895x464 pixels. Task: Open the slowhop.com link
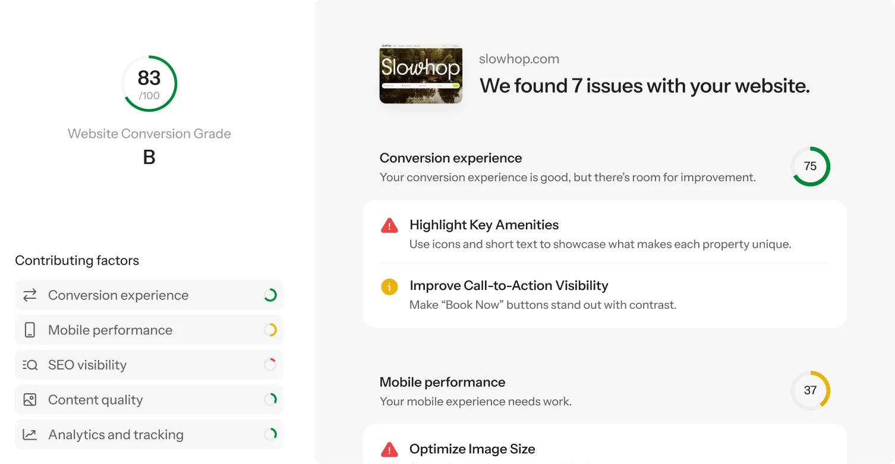519,59
